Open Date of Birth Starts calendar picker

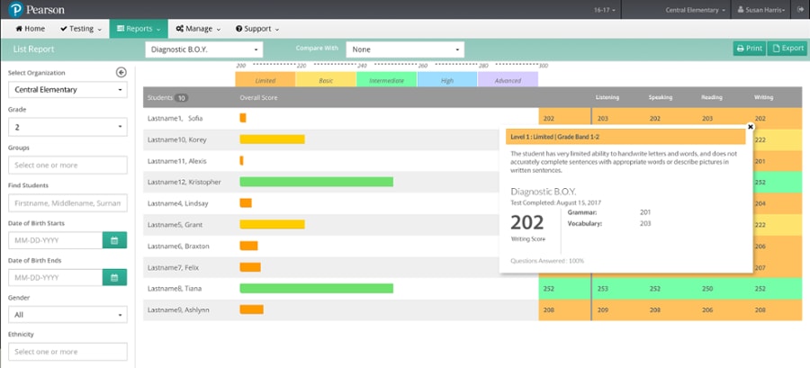pyautogui.click(x=115, y=240)
